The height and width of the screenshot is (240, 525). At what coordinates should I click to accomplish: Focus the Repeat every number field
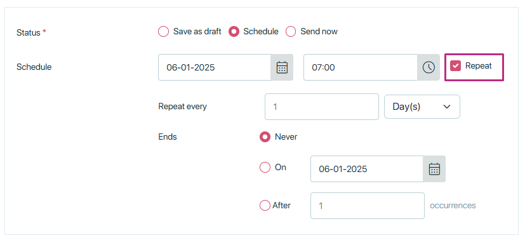click(322, 107)
